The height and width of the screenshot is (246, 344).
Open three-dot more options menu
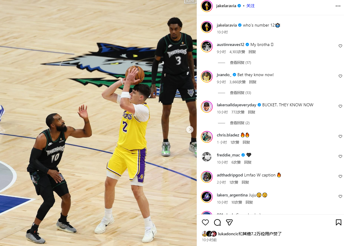[x=338, y=6]
